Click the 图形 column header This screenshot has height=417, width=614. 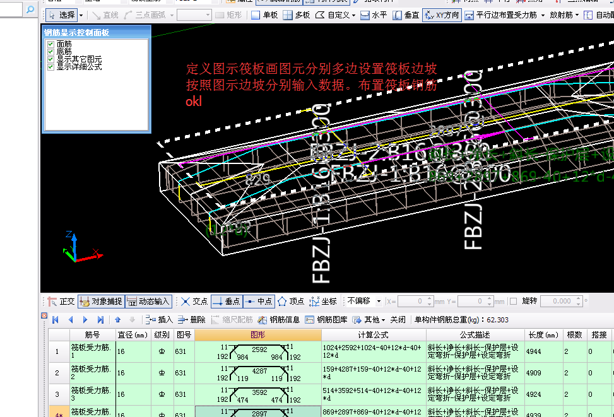click(x=258, y=335)
